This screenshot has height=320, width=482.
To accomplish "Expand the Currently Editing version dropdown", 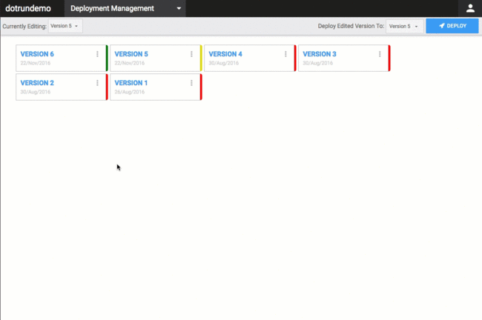I will click(x=65, y=26).
